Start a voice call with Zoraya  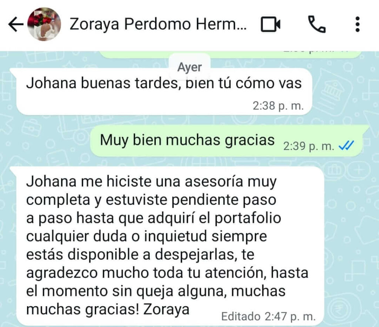pos(317,24)
